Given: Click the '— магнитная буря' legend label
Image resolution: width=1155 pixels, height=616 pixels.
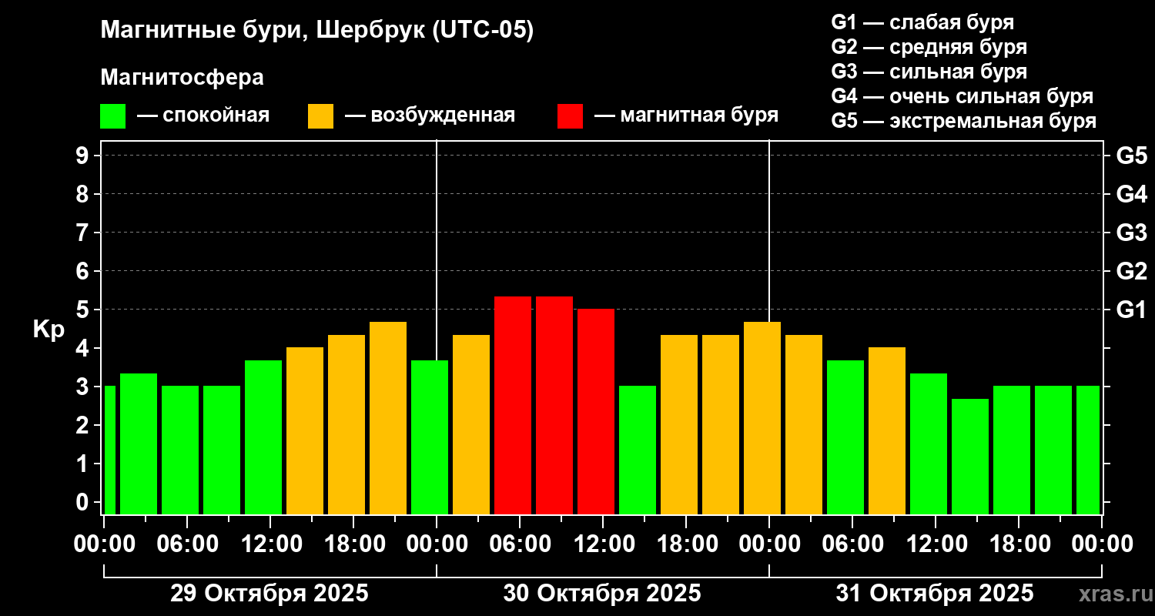Looking at the screenshot, I should pos(686,115).
